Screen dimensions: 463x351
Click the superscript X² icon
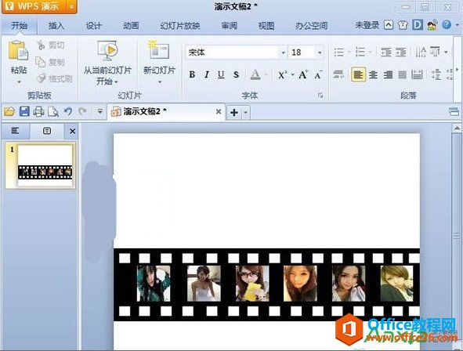coord(282,75)
